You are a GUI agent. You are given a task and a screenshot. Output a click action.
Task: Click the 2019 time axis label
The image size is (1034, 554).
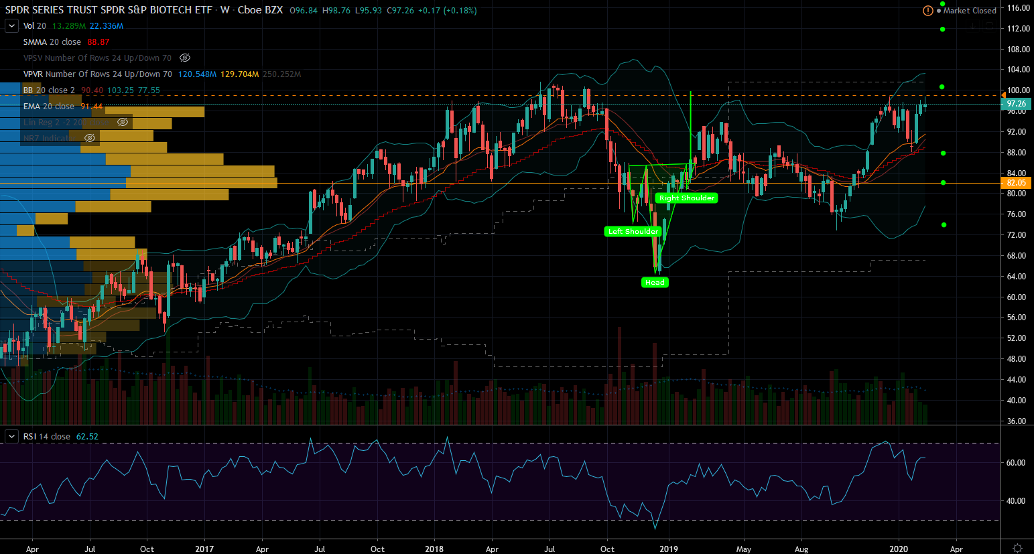click(x=669, y=549)
